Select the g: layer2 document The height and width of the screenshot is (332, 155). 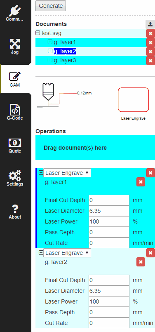pyautogui.click(x=65, y=51)
